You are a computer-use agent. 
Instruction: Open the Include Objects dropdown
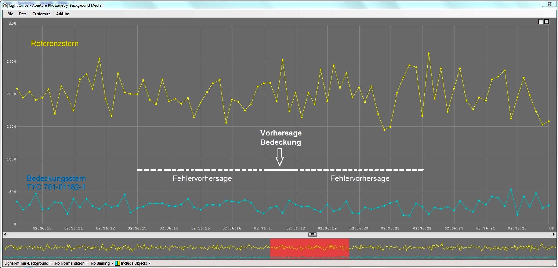135,263
